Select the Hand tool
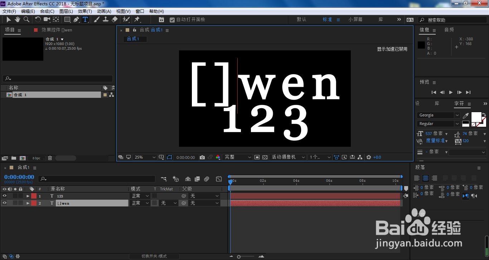The image size is (489, 260). coord(18,20)
